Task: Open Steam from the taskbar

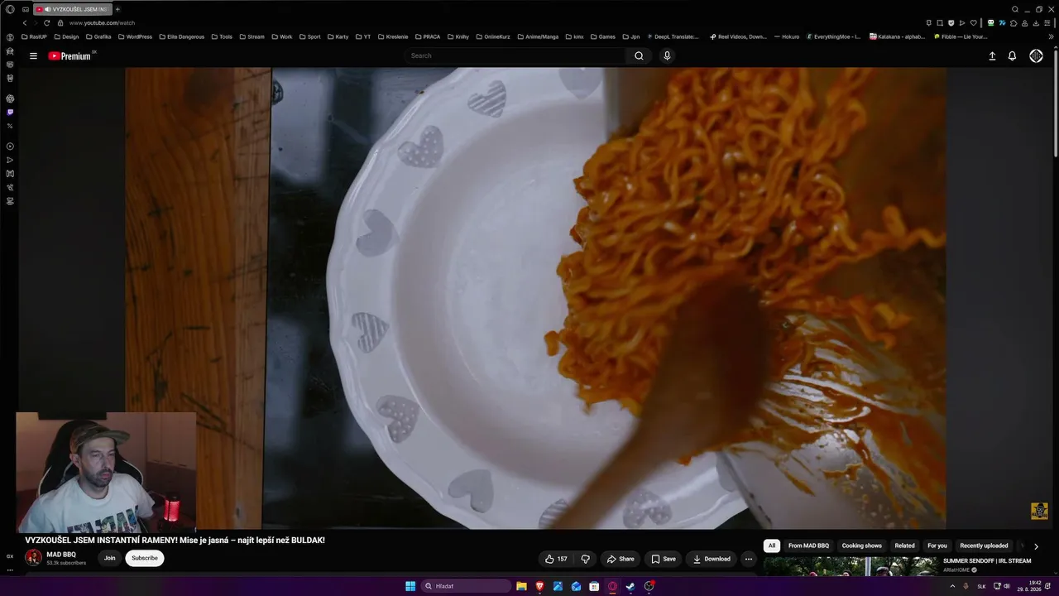Action: coord(630,586)
